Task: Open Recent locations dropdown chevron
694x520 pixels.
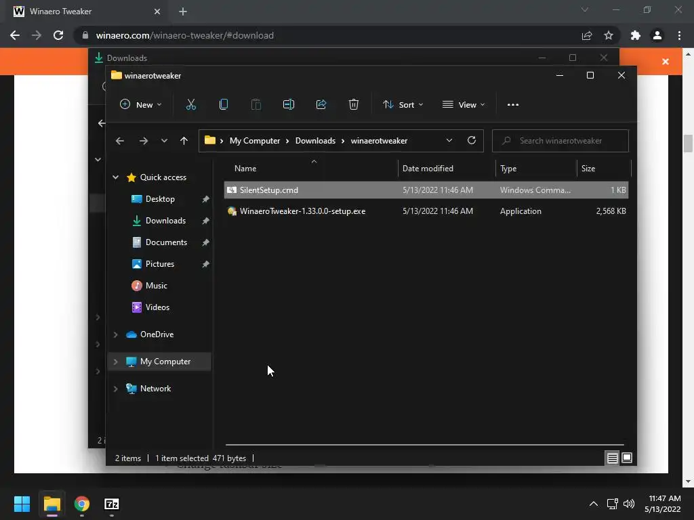Action: click(x=164, y=141)
